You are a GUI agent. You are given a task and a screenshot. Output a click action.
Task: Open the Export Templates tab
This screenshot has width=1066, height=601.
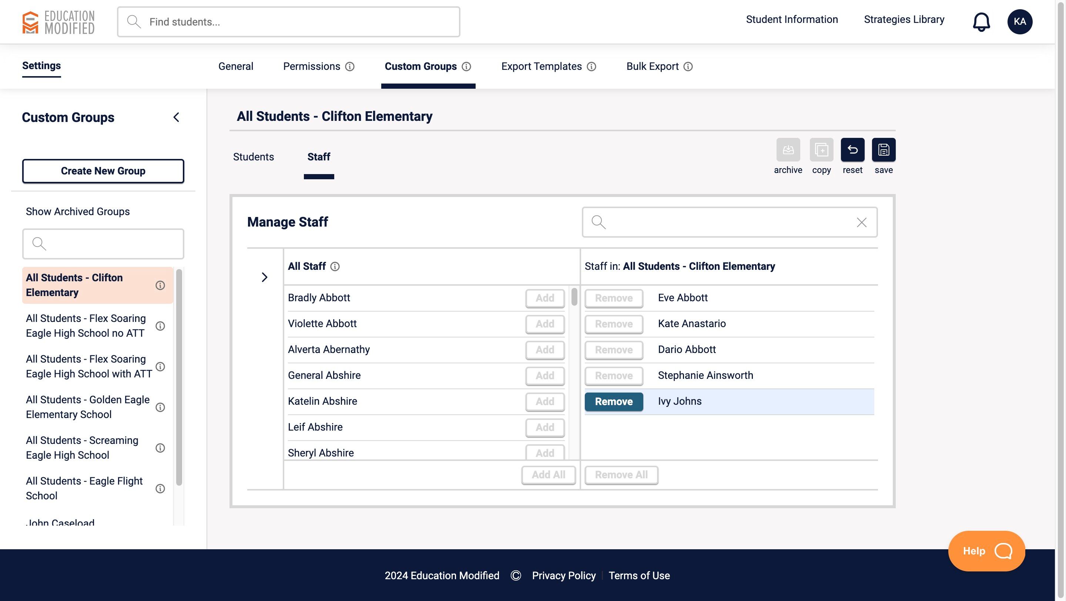coord(541,67)
